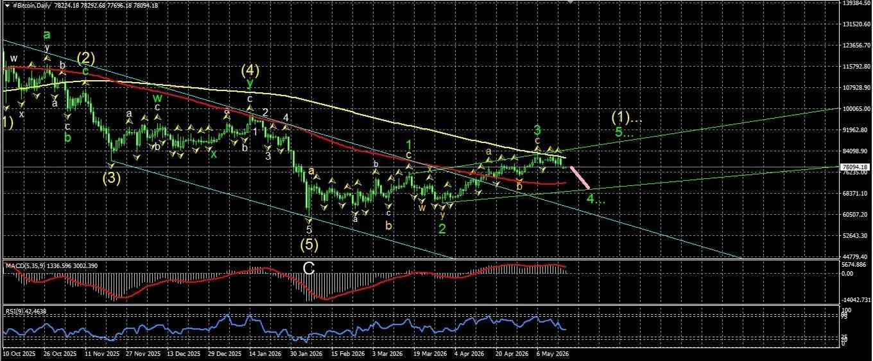Select the pink projected price line segment
The image size is (873, 361).
(580, 178)
